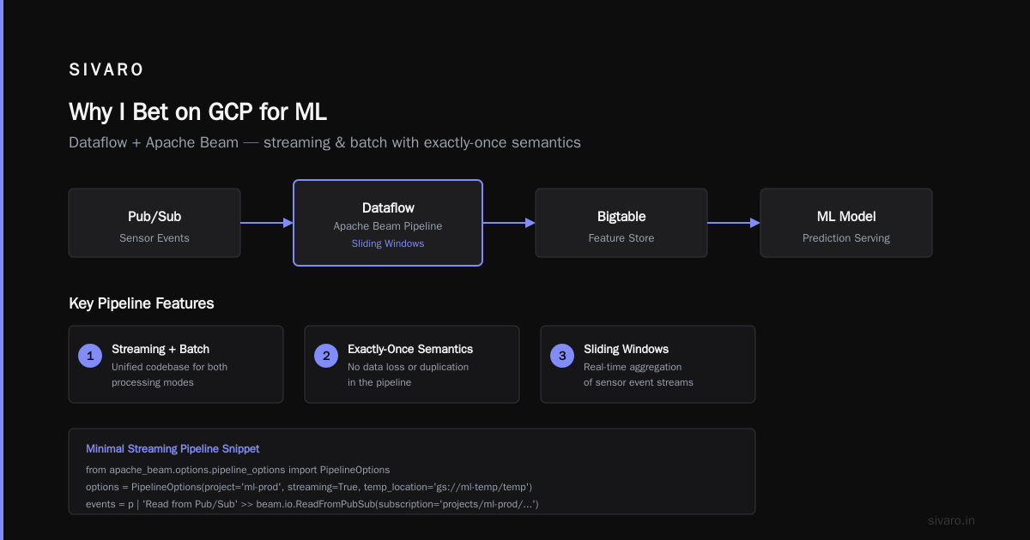Select the heading 'Why I Bet on GCP for ML'
The height and width of the screenshot is (540, 1030).
coord(197,112)
